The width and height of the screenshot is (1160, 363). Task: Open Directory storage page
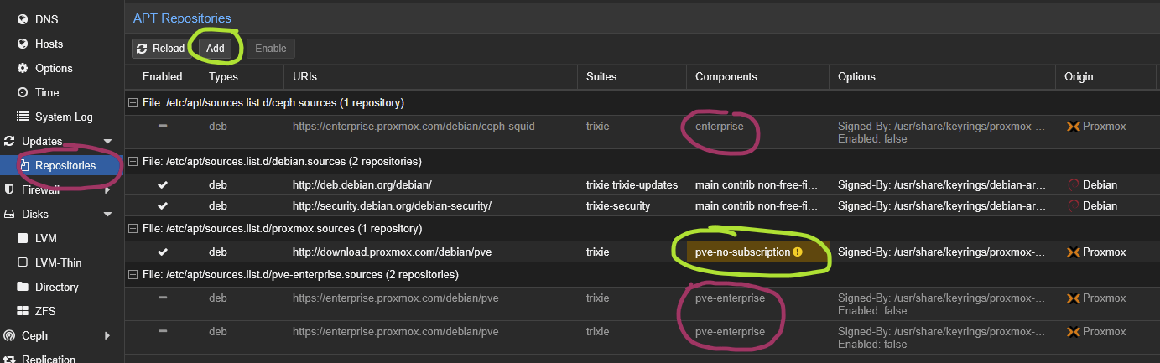57,287
